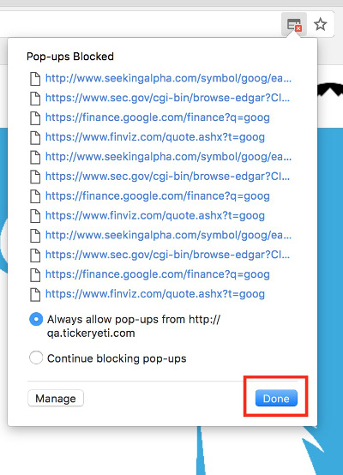The image size is (343, 475).
Task: Open the first finviz.com quote link
Action: coord(155,137)
